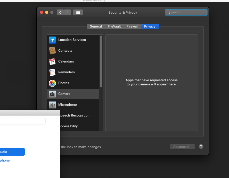Open the Advanced... button
The height and width of the screenshot is (178, 229).
pyautogui.click(x=182, y=147)
